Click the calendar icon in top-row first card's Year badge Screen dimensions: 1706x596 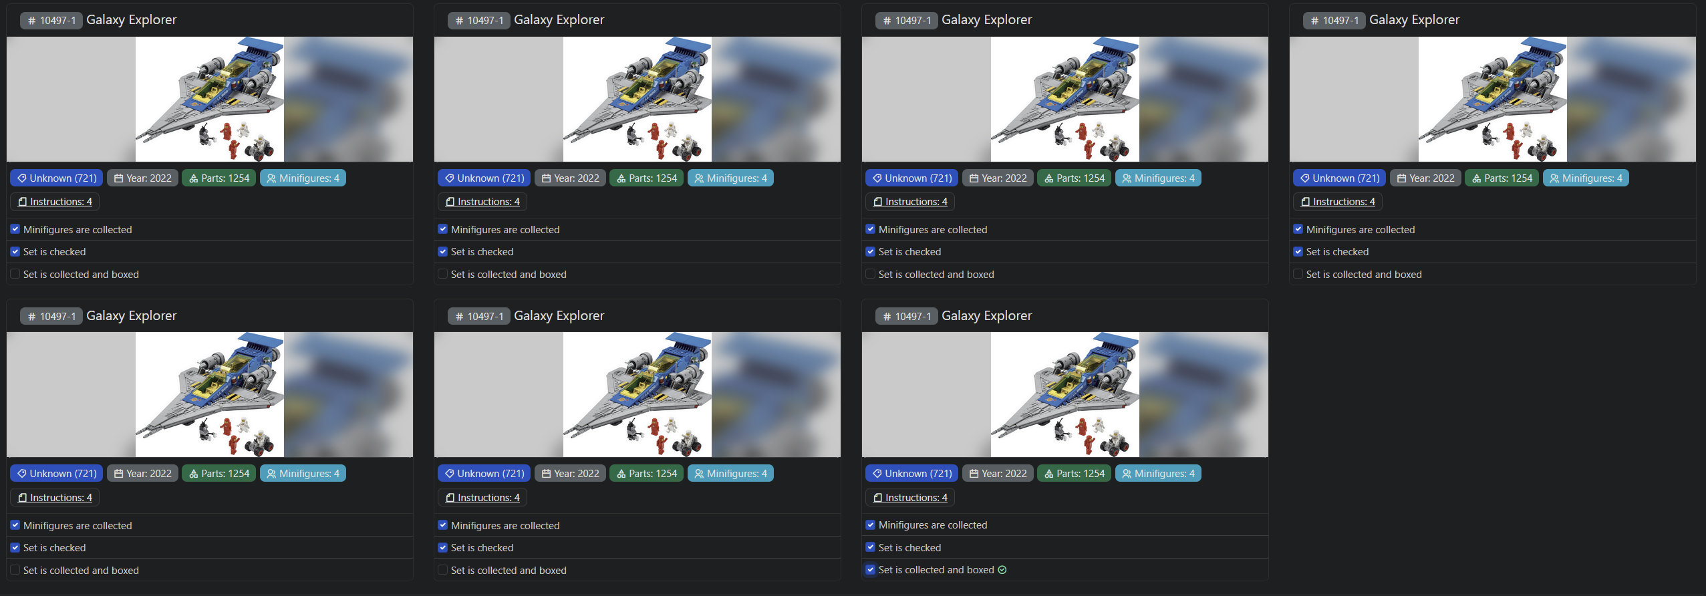click(118, 178)
